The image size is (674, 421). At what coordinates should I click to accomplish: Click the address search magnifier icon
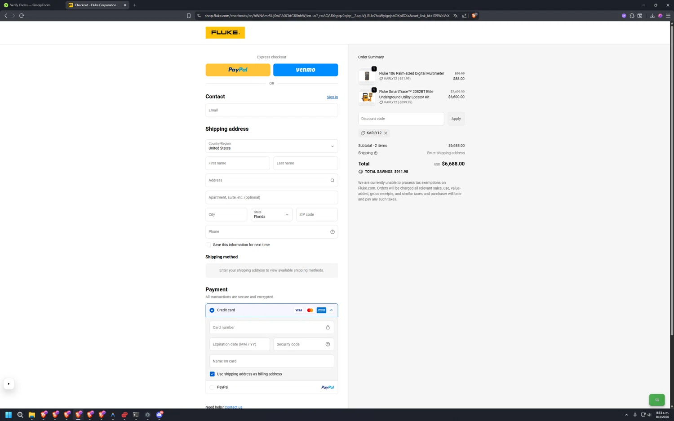click(333, 181)
